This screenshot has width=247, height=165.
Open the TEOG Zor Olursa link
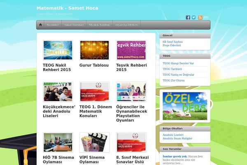coord(173,80)
